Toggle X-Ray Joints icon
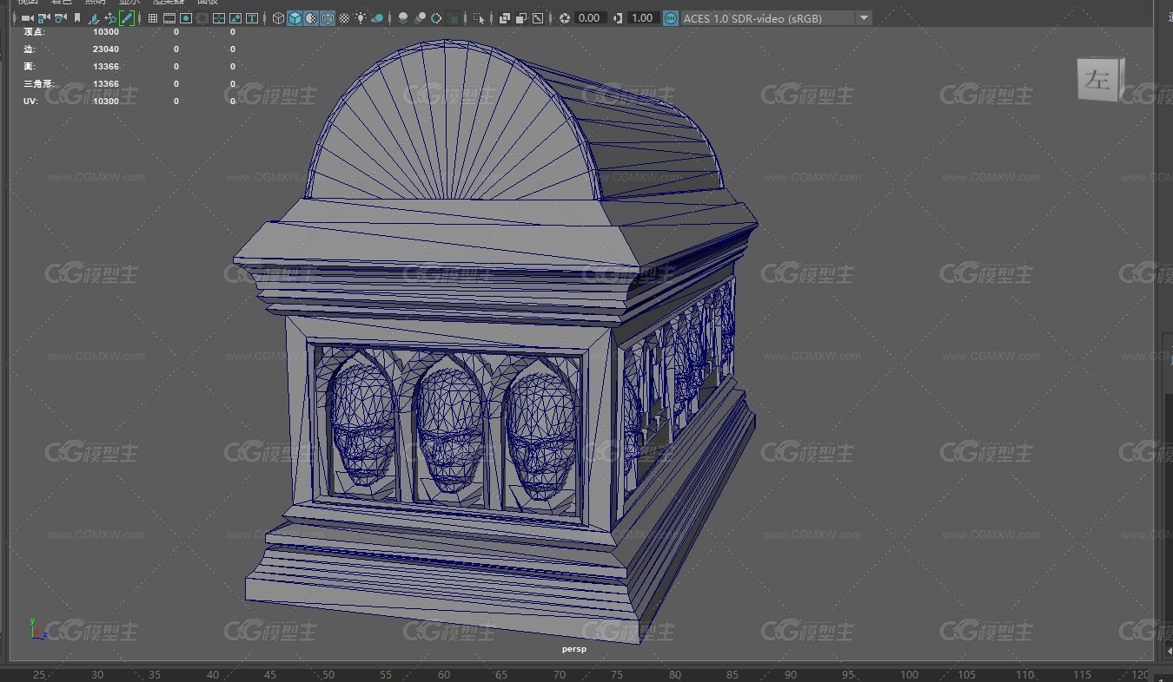 pos(538,18)
